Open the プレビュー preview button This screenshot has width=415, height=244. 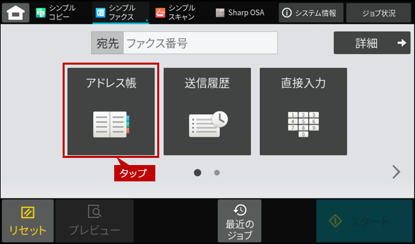coord(95,221)
